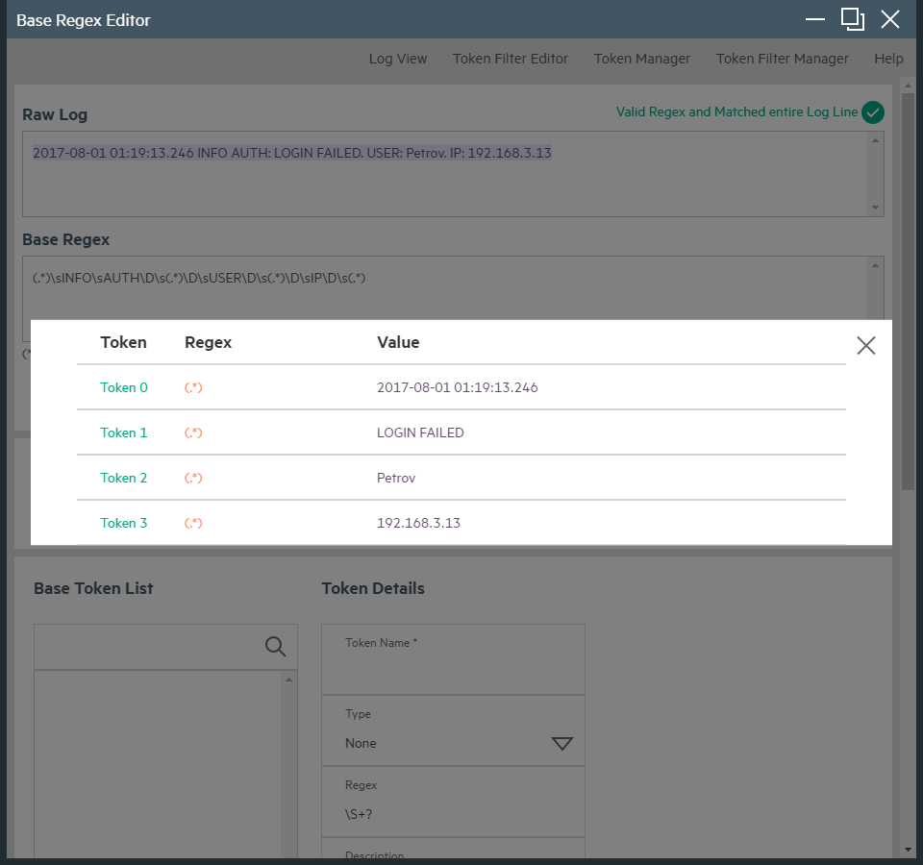Click the search magnifier in Base Token List

click(275, 647)
